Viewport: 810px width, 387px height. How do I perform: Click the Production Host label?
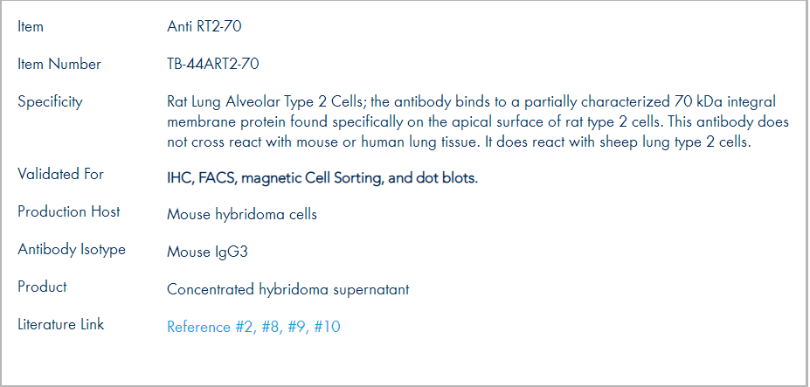coord(69,211)
